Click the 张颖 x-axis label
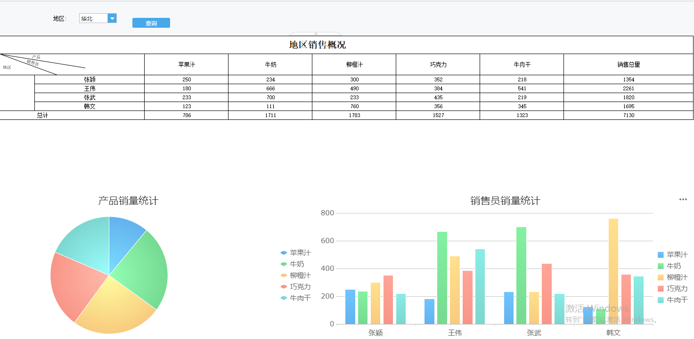Viewport: 694px width, 339px height. [x=376, y=333]
